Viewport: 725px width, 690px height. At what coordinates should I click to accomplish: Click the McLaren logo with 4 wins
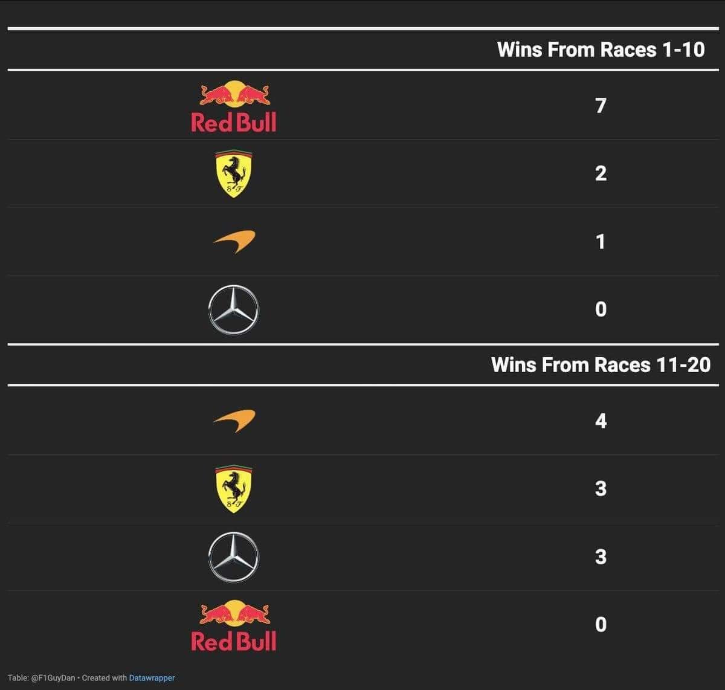[234, 421]
